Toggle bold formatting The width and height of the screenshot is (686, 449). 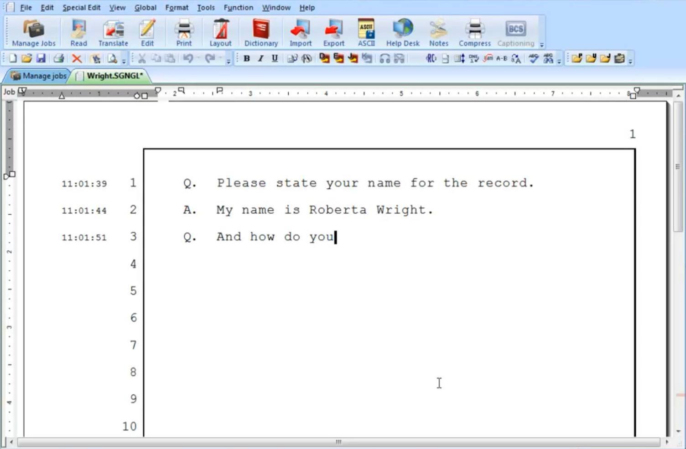246,58
